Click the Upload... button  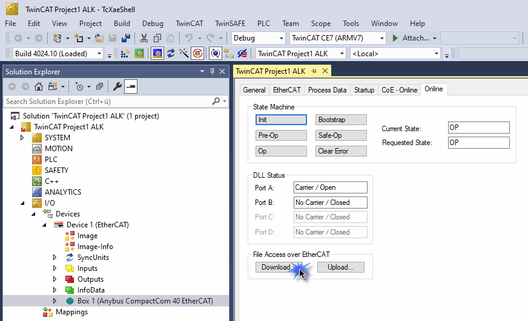tap(341, 267)
